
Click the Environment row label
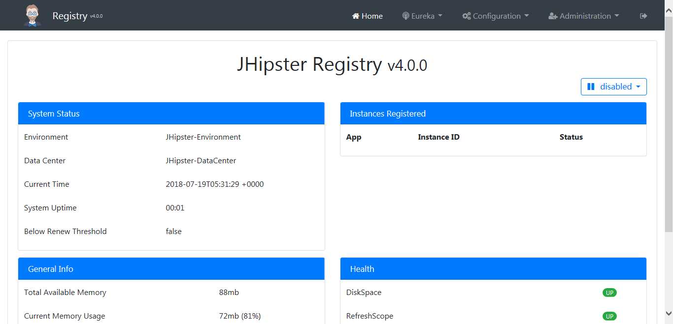pyautogui.click(x=46, y=137)
